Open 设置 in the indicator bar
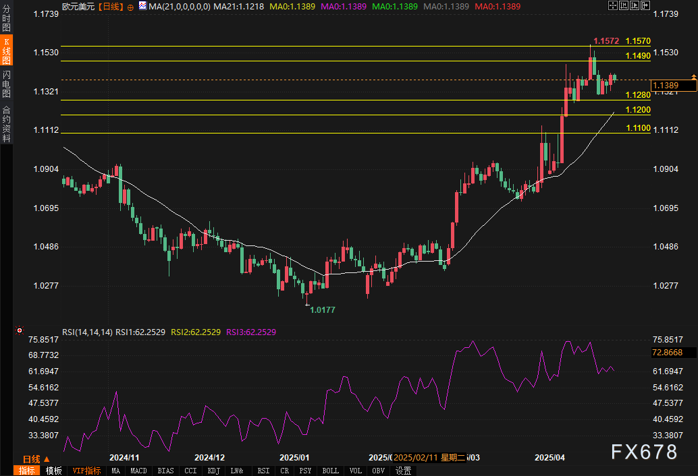This screenshot has width=698, height=476. (403, 471)
